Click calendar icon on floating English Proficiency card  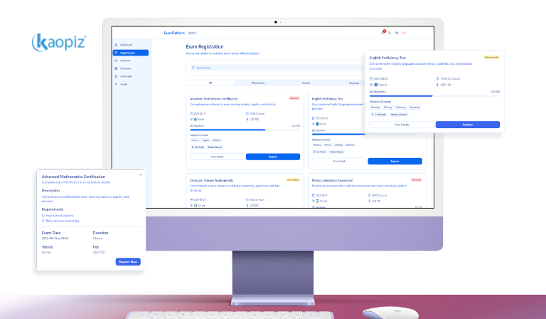371,79
